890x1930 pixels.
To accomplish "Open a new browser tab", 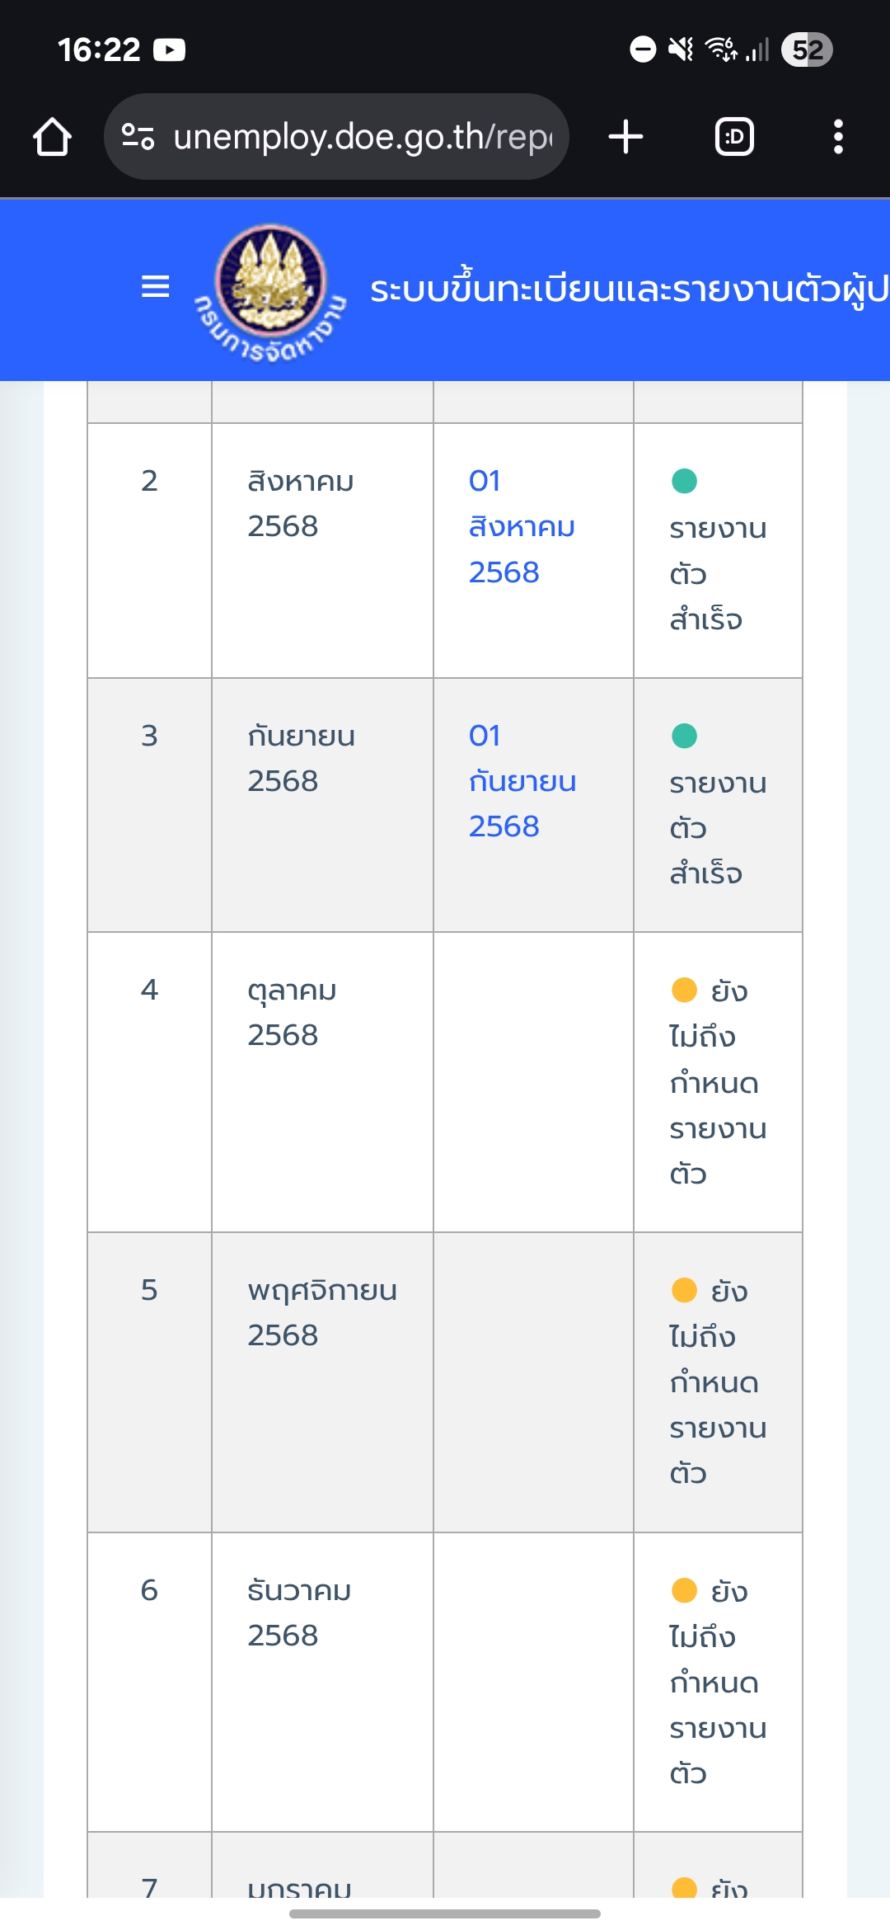I will 625,137.
